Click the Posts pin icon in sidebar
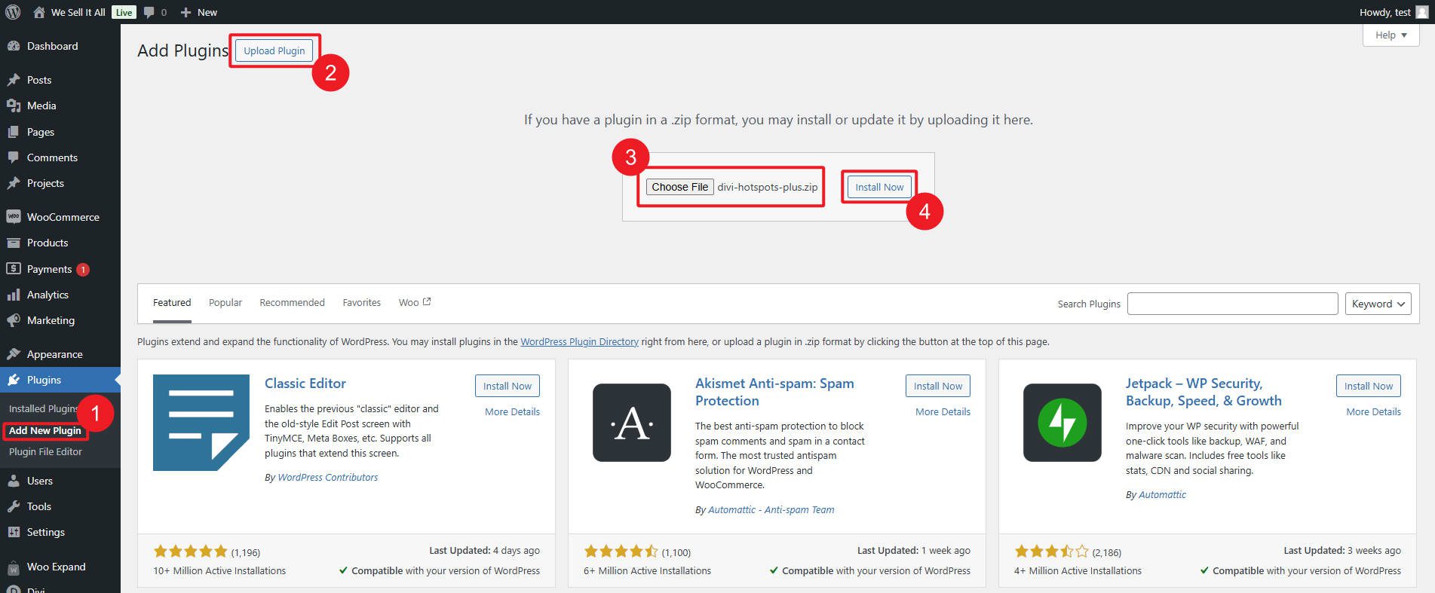The width and height of the screenshot is (1435, 593). 14,80
